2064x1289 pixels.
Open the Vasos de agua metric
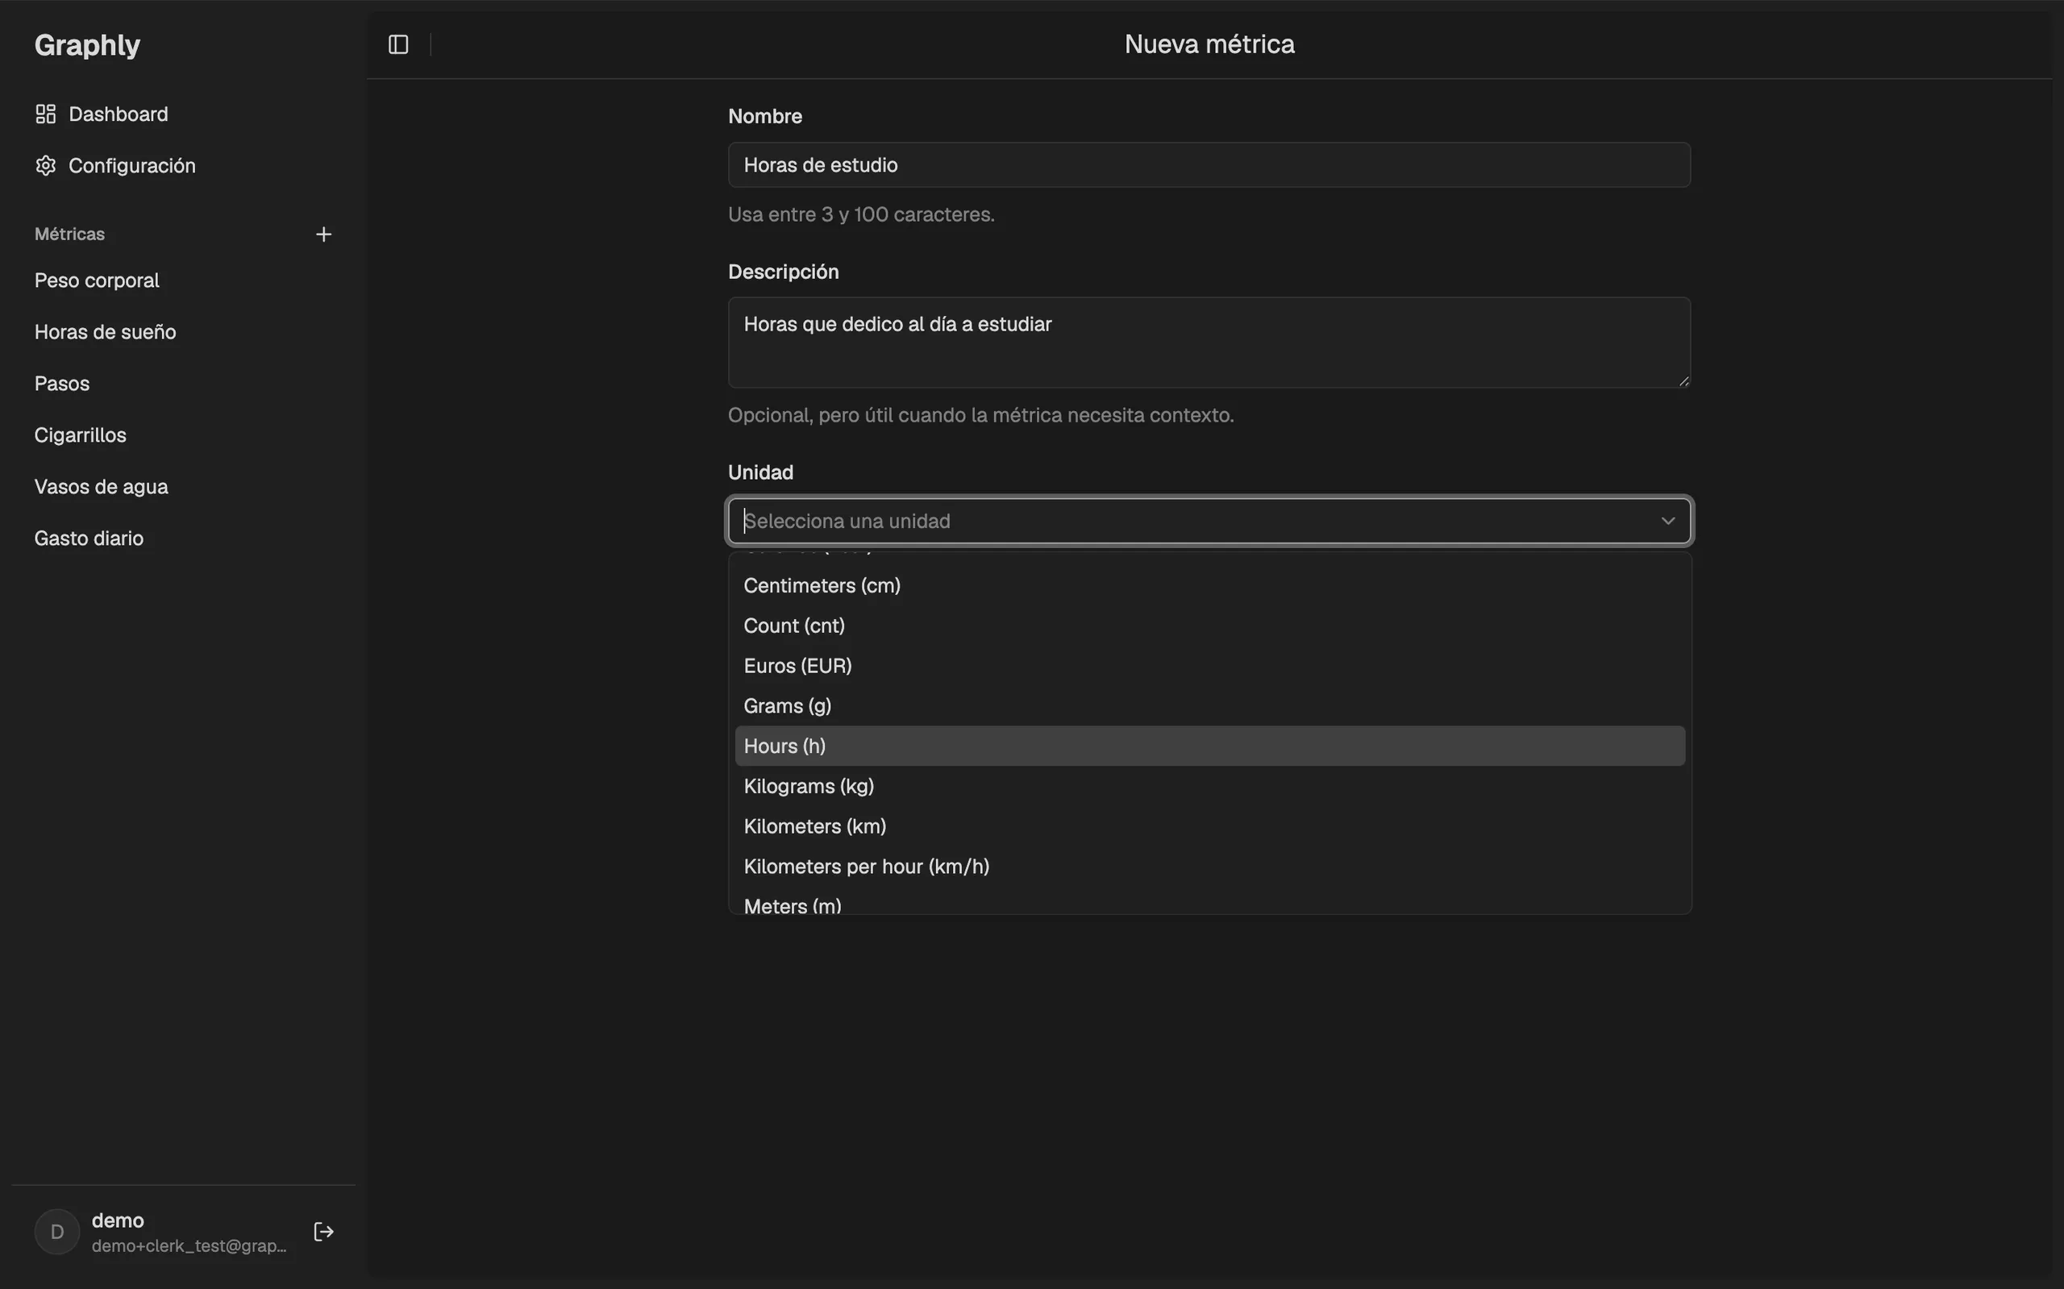[184, 487]
